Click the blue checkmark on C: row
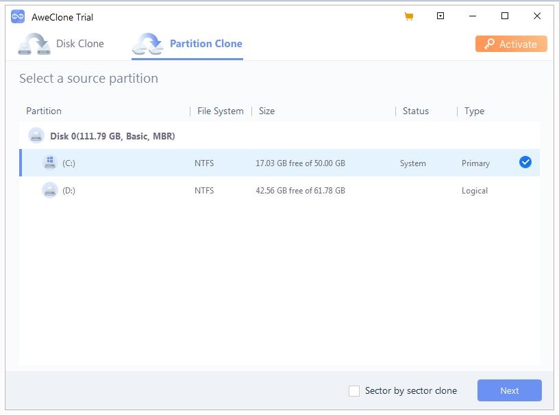The width and height of the screenshot is (559, 415). point(525,162)
